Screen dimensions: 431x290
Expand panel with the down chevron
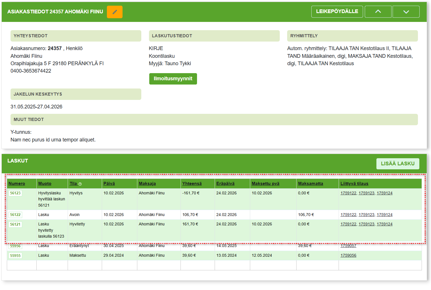tap(406, 12)
